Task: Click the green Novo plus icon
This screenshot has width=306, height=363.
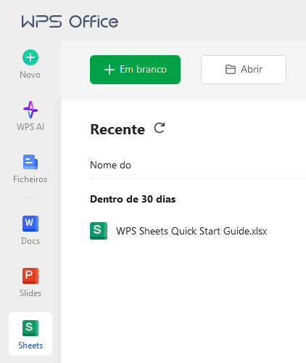Action: point(30,57)
